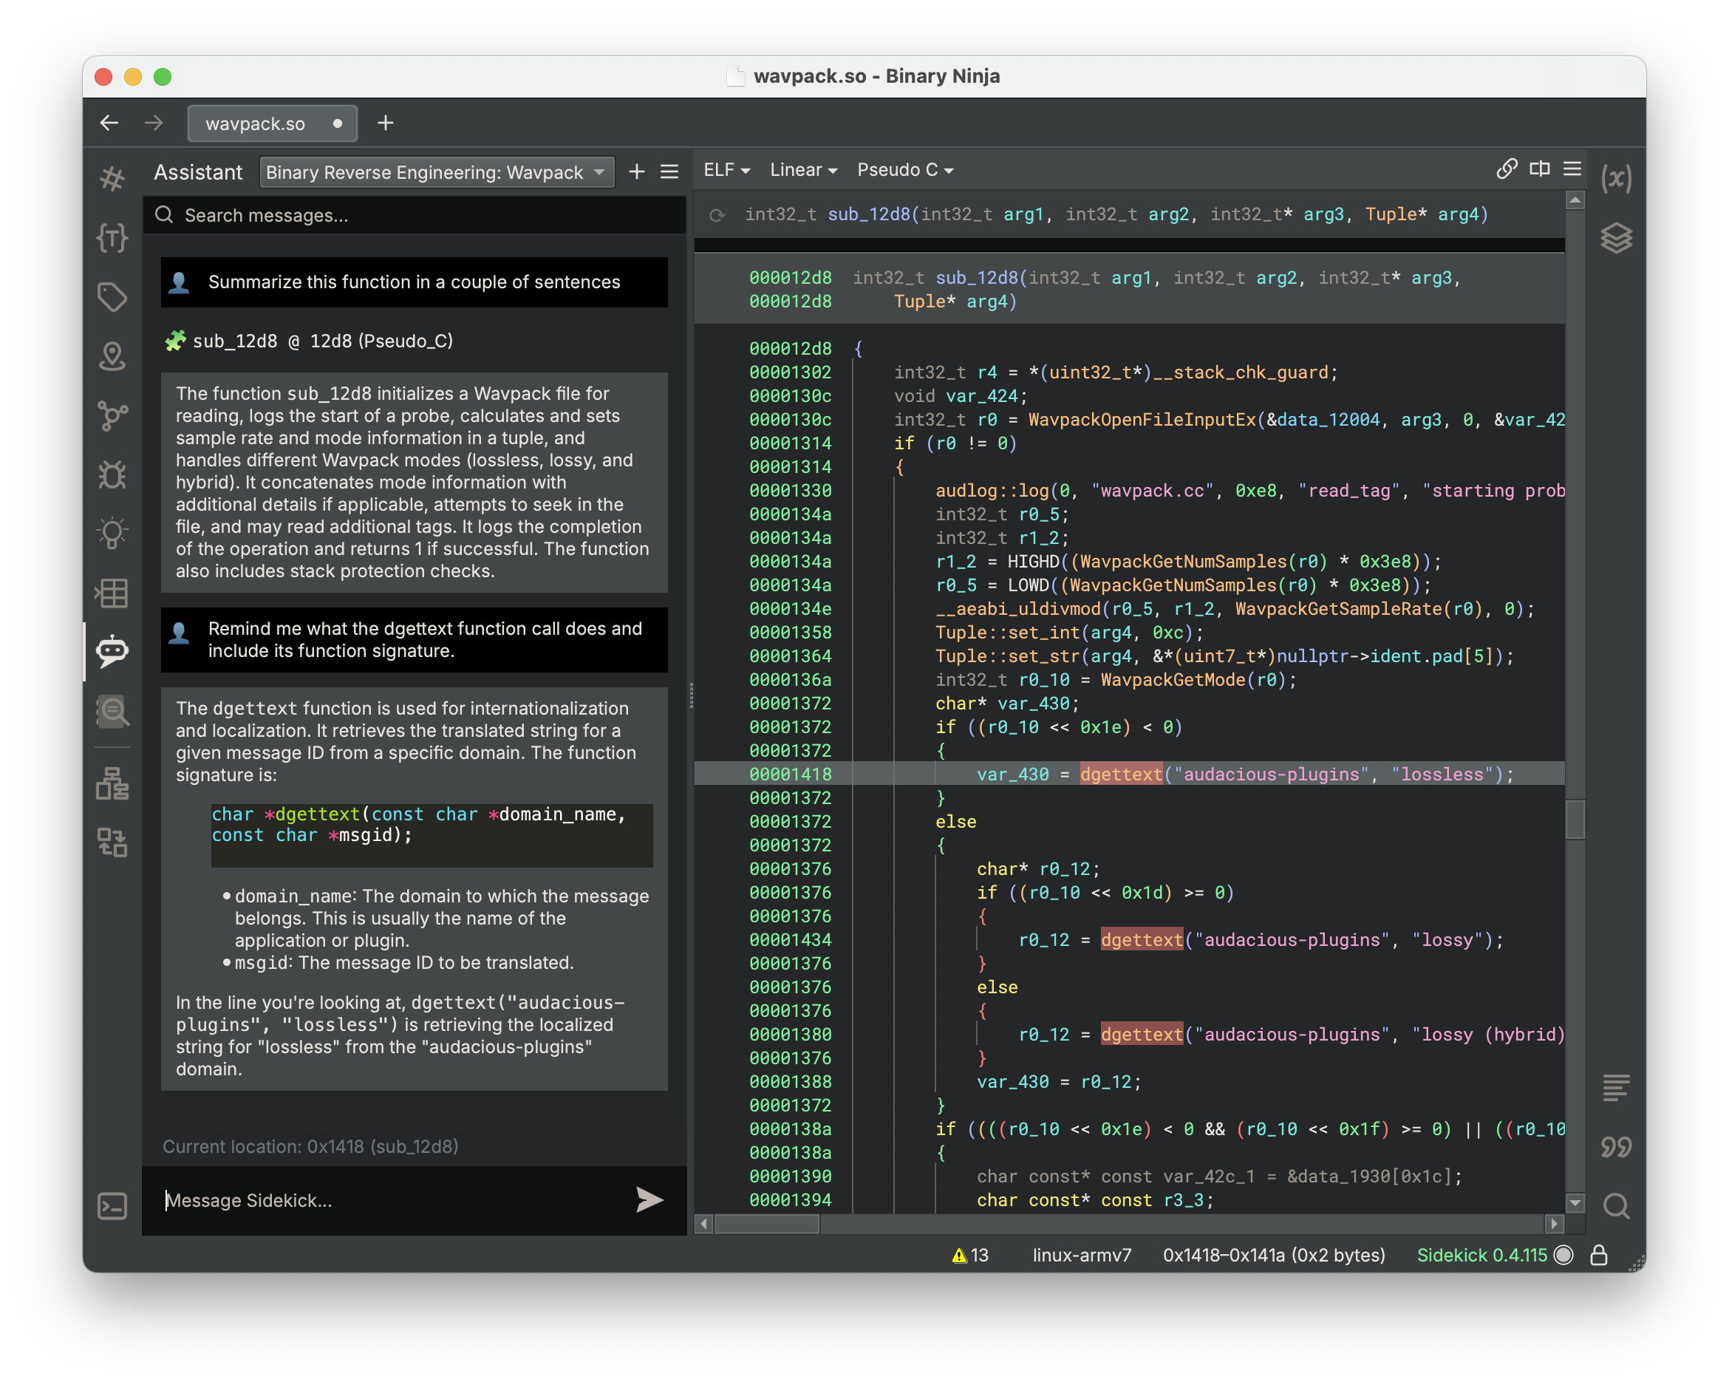The image size is (1729, 1382).
Task: Open the Memory Map location pin icon
Action: [112, 356]
